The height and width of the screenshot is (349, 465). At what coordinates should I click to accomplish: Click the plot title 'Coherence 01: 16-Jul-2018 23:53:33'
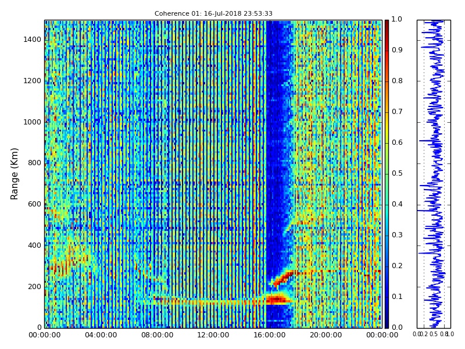(213, 13)
